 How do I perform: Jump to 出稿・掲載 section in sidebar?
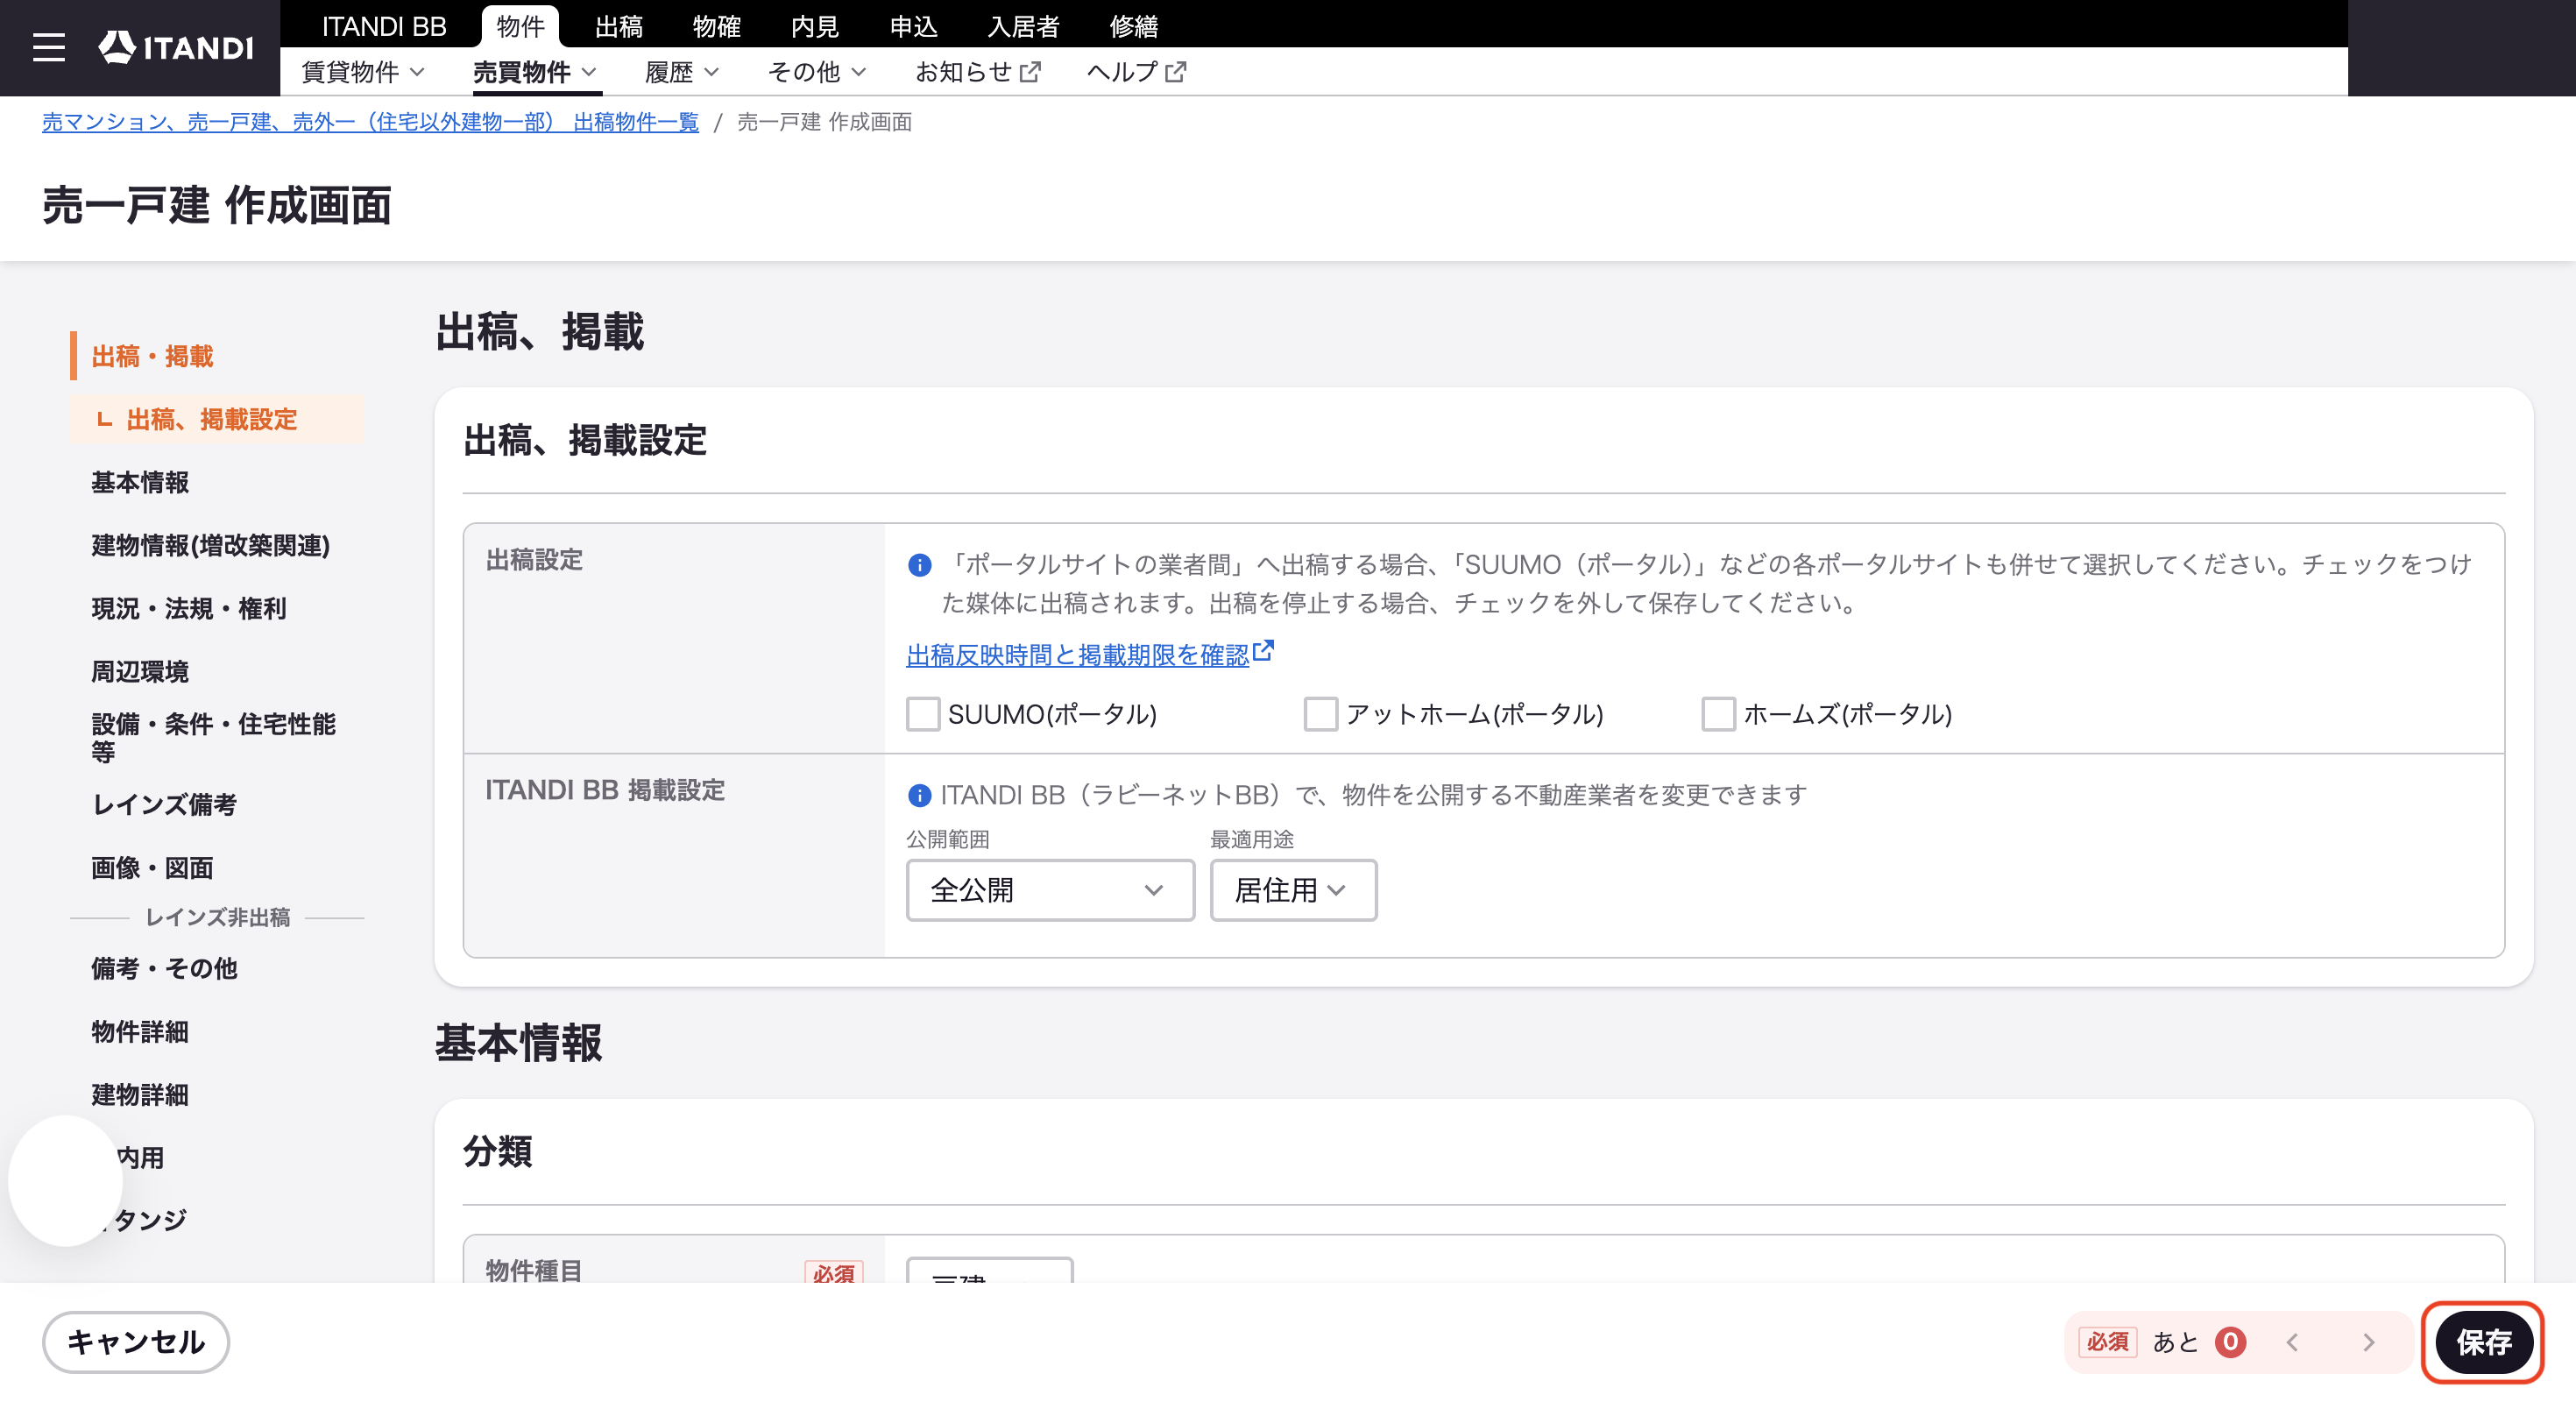click(x=152, y=356)
